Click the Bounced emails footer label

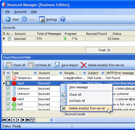click(x=75, y=114)
